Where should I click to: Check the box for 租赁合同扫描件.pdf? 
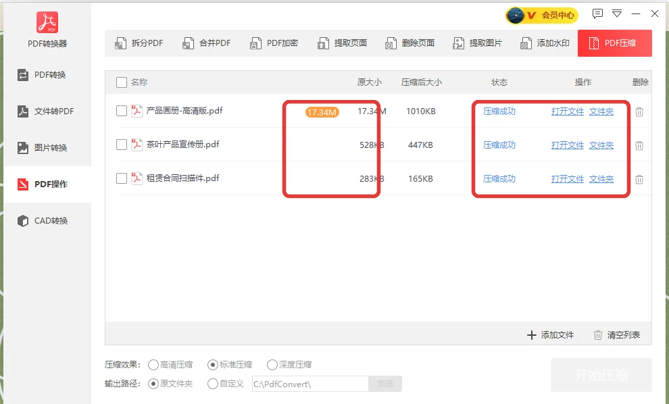(x=122, y=178)
